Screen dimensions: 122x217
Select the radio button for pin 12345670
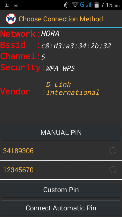point(113,170)
